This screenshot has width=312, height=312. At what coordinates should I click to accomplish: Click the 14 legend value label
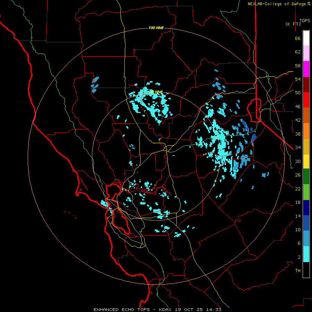298,216
